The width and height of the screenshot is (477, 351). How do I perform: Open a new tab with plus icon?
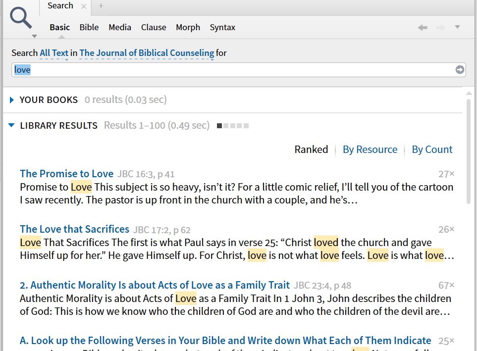[101, 6]
